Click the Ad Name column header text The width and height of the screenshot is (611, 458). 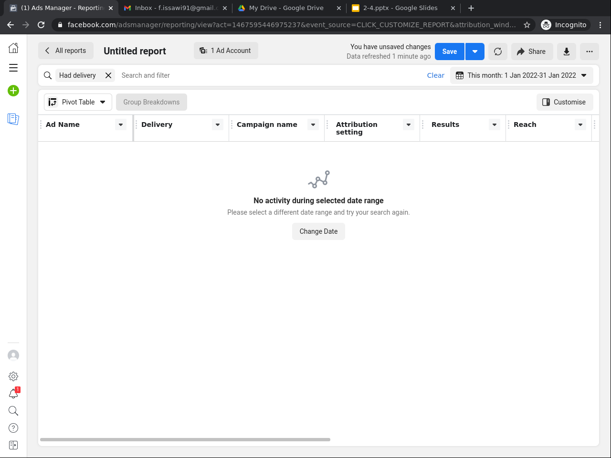[x=63, y=125]
